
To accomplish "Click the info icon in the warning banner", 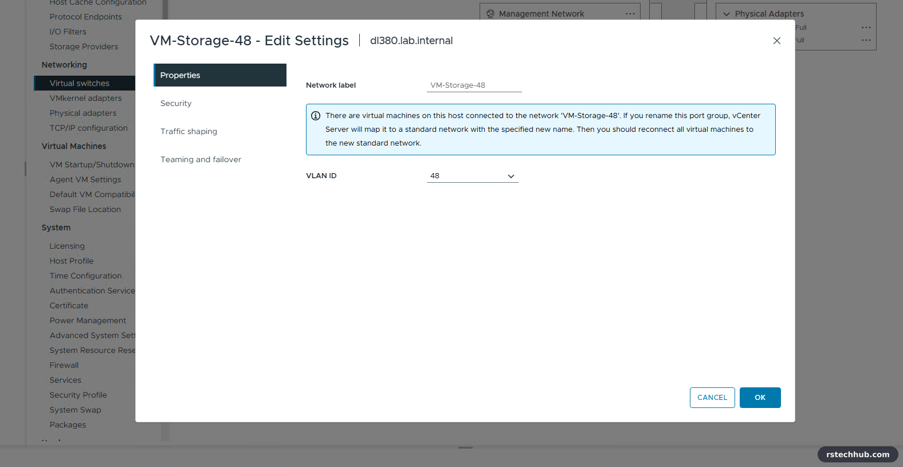I will (316, 116).
